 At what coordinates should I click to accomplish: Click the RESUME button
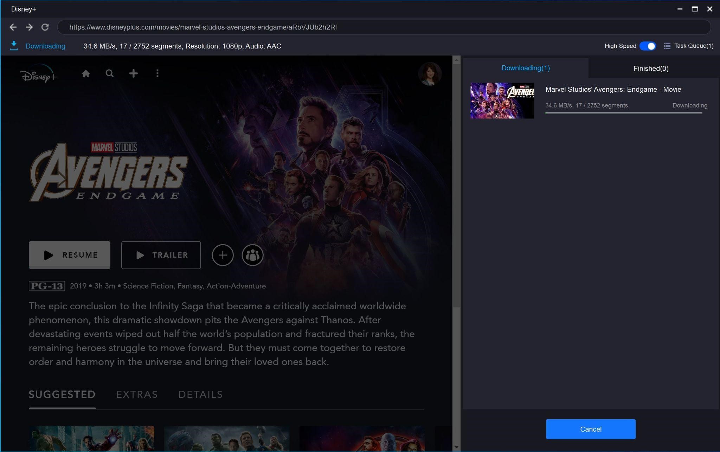point(70,255)
